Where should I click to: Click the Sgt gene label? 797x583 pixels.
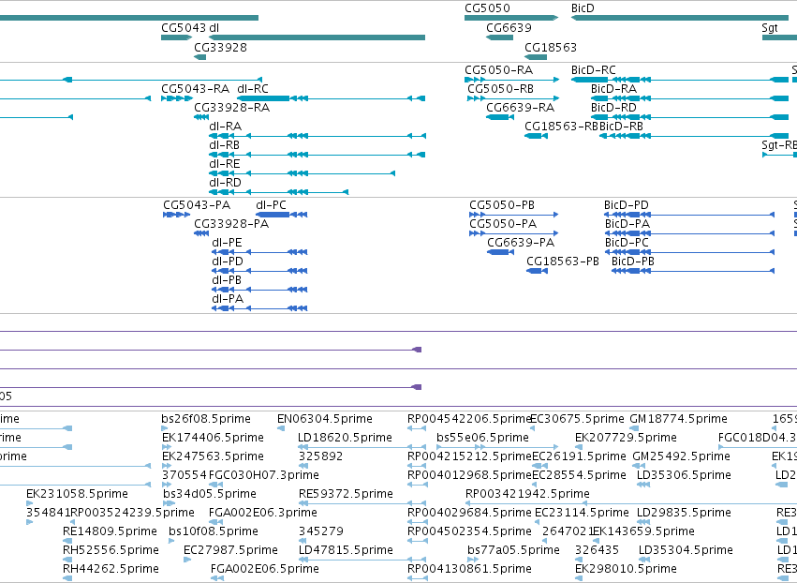(x=770, y=27)
